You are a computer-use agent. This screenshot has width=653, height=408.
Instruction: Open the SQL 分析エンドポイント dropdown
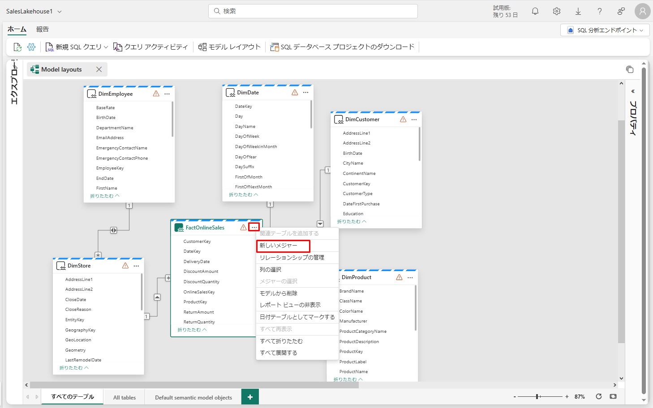click(605, 30)
